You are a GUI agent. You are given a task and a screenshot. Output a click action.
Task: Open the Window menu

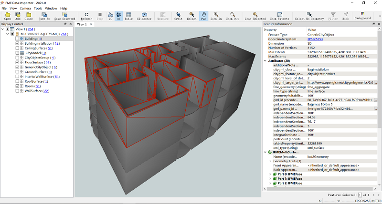(51, 8)
